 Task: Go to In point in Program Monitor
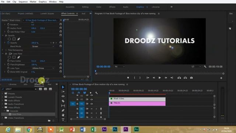coord(148,78)
